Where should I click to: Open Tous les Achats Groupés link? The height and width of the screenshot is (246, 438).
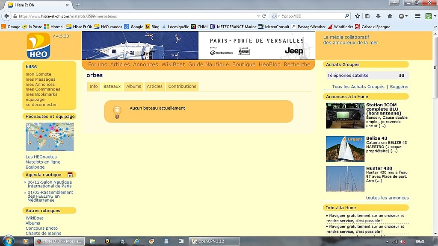[358, 87]
